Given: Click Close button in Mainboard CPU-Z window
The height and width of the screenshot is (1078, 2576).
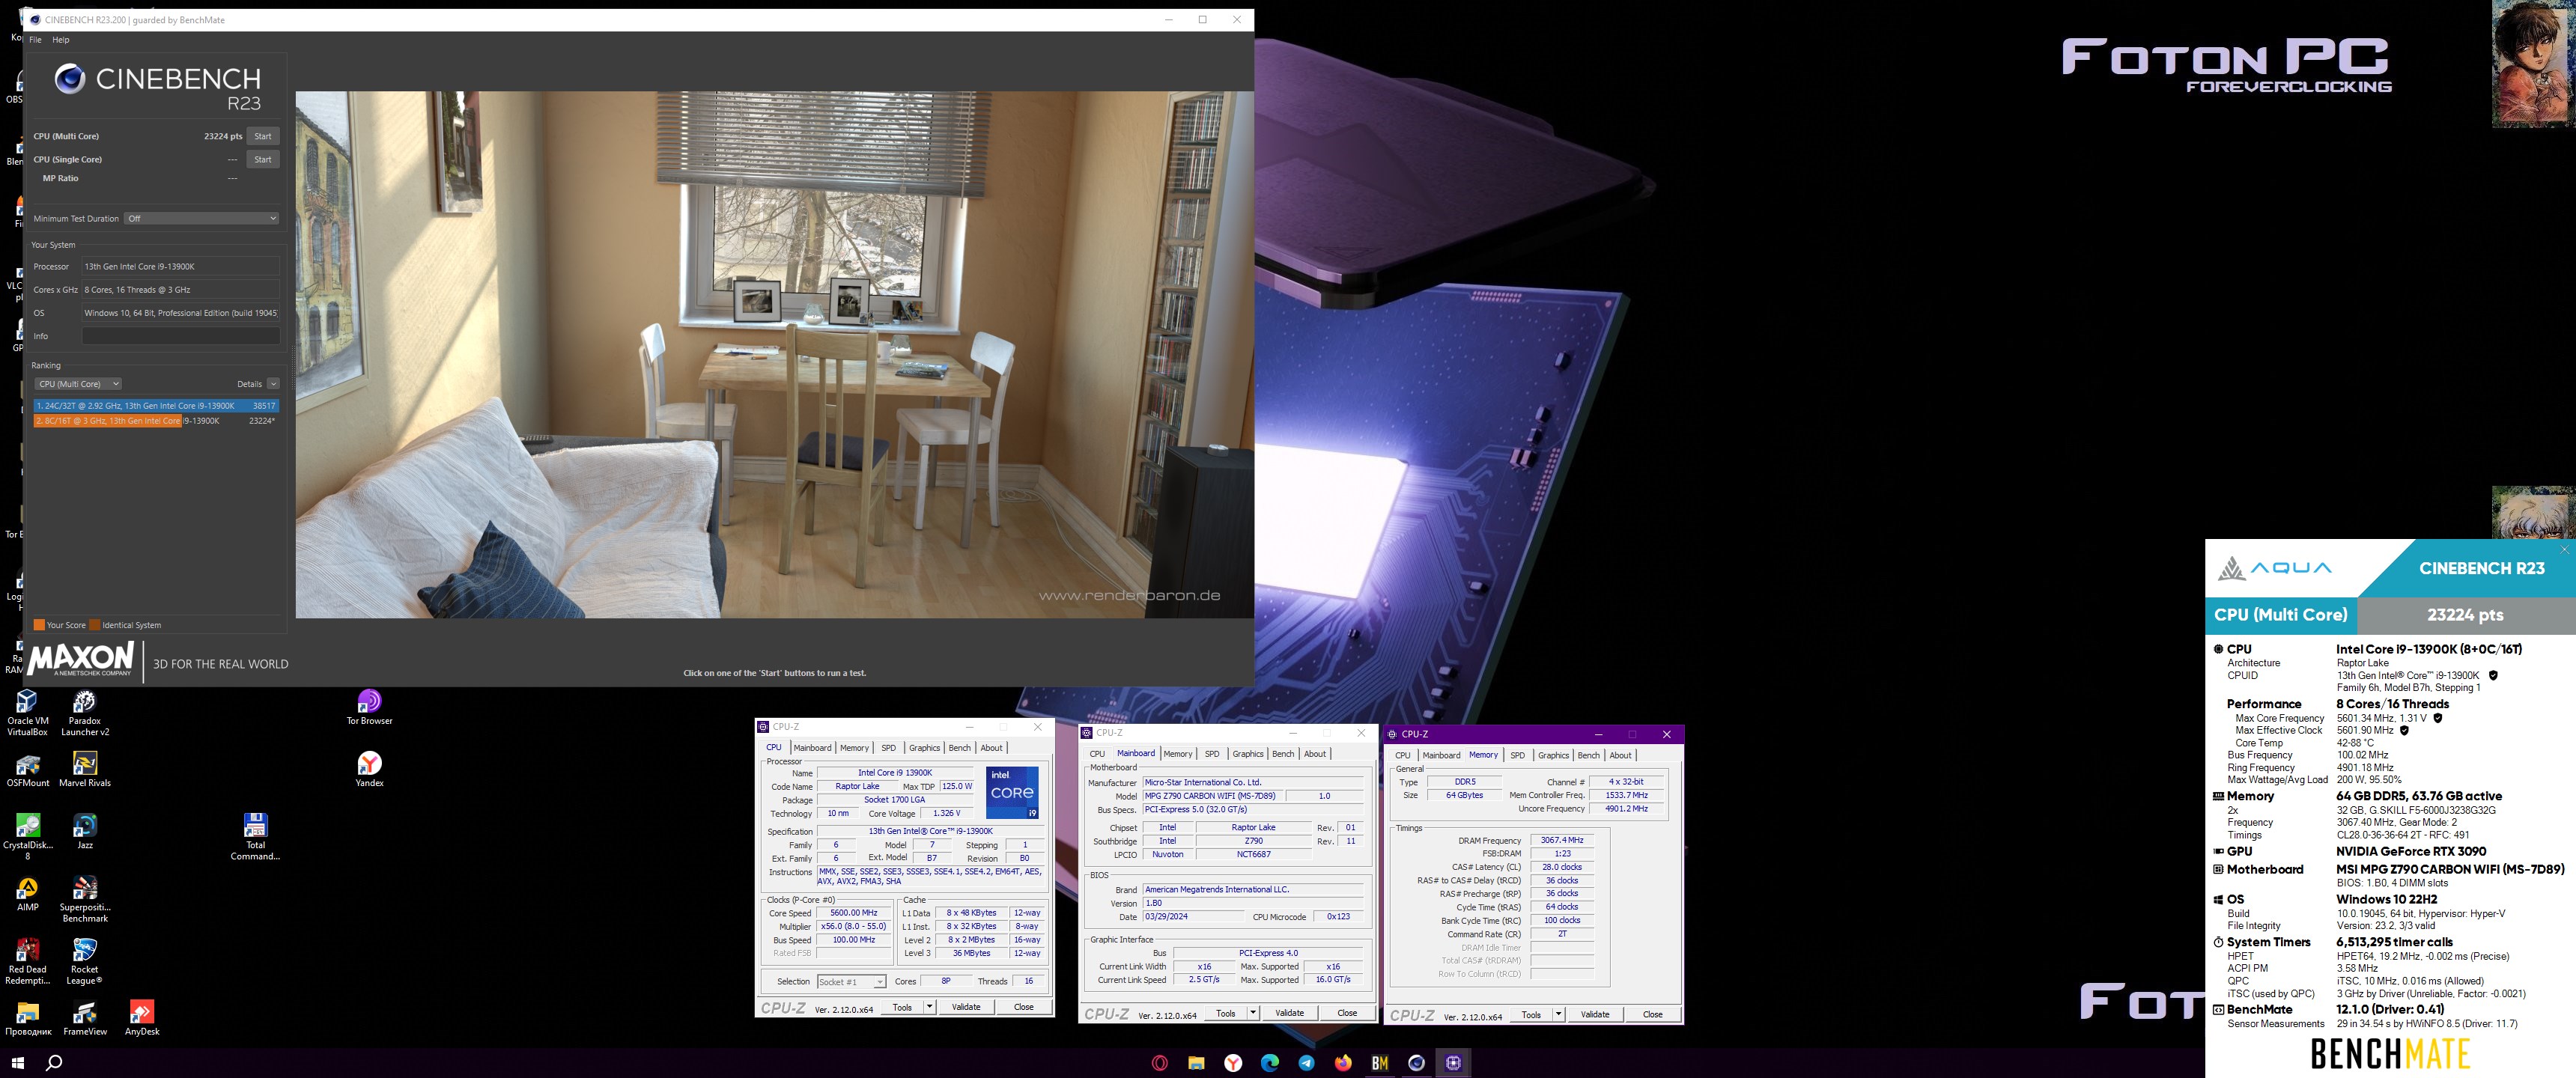Looking at the screenshot, I should (1346, 1013).
